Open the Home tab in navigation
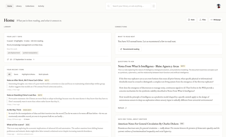 point(10,6)
